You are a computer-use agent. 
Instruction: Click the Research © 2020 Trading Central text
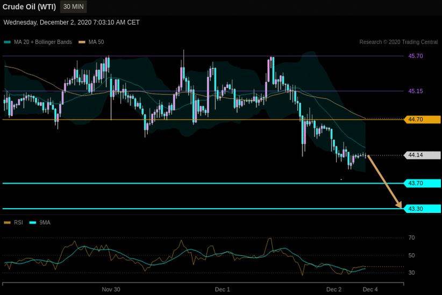point(398,42)
